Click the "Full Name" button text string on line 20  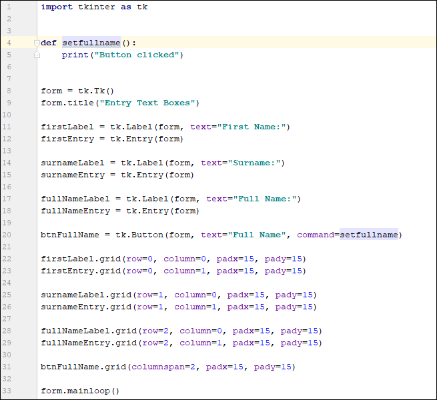pyautogui.click(x=257, y=235)
